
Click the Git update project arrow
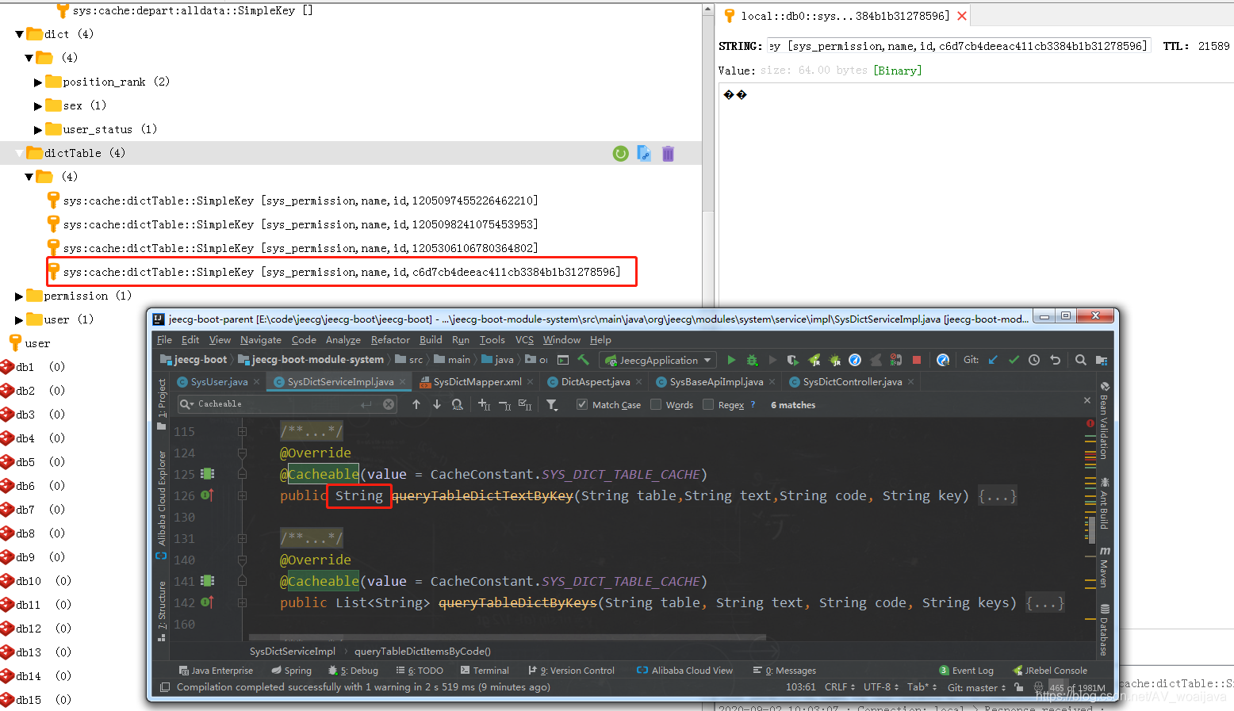pos(993,360)
